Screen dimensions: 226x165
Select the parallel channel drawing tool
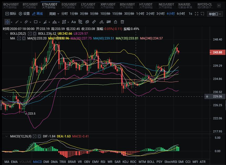[x=26, y=22]
